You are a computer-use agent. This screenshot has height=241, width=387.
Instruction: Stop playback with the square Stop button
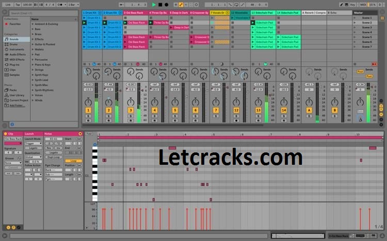[160, 5]
